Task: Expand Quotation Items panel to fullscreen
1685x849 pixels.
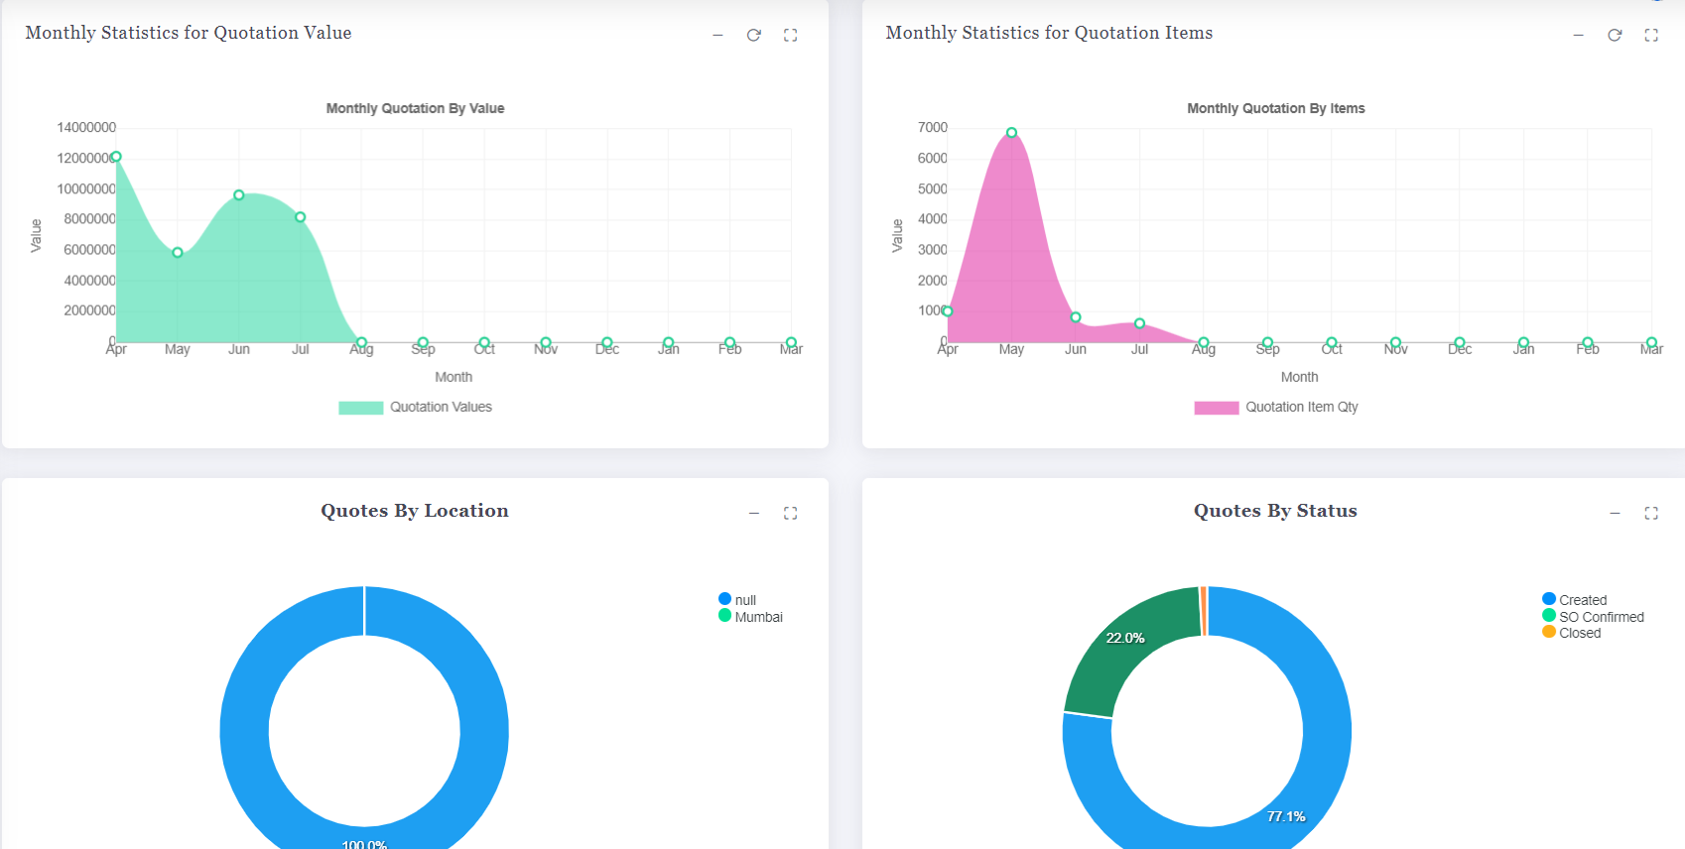Action: (1651, 35)
